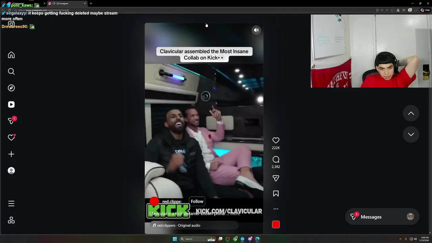Image resolution: width=432 pixels, height=243 pixels.
Task: Open the Windows Start menu
Action: (175, 239)
